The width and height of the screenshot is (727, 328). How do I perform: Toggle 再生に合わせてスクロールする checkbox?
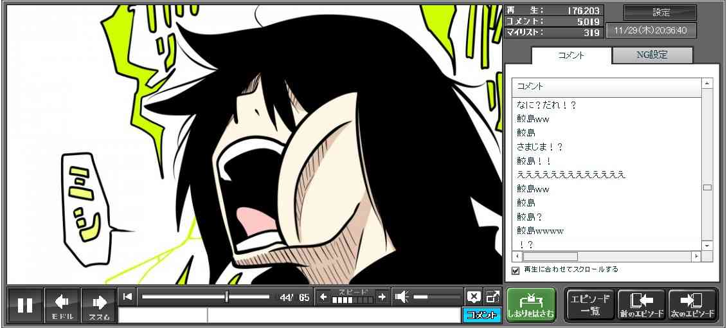(515, 270)
